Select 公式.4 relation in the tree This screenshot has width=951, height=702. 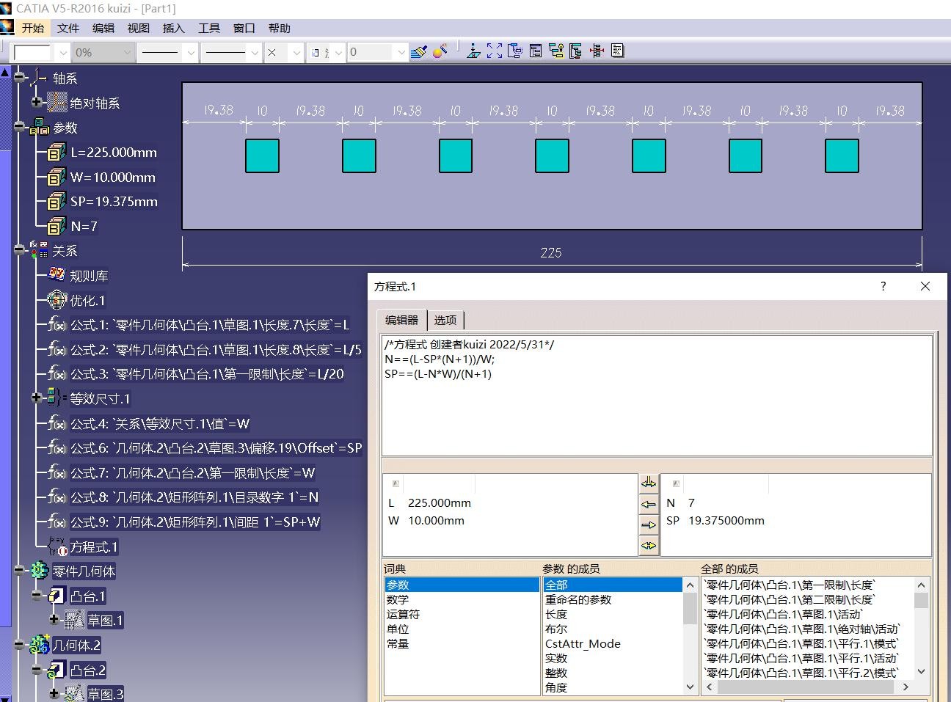tap(160, 424)
